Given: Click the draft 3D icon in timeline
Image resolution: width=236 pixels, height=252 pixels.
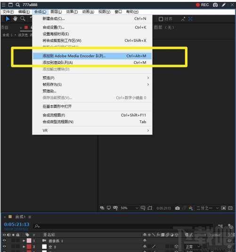Looking at the screenshot, I should pyautogui.click(x=230, y=226).
